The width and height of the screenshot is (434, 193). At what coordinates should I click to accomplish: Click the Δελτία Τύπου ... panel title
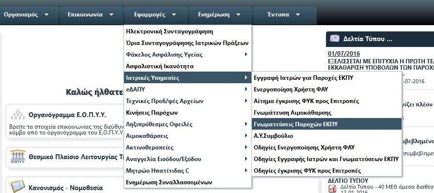[x=368, y=39]
